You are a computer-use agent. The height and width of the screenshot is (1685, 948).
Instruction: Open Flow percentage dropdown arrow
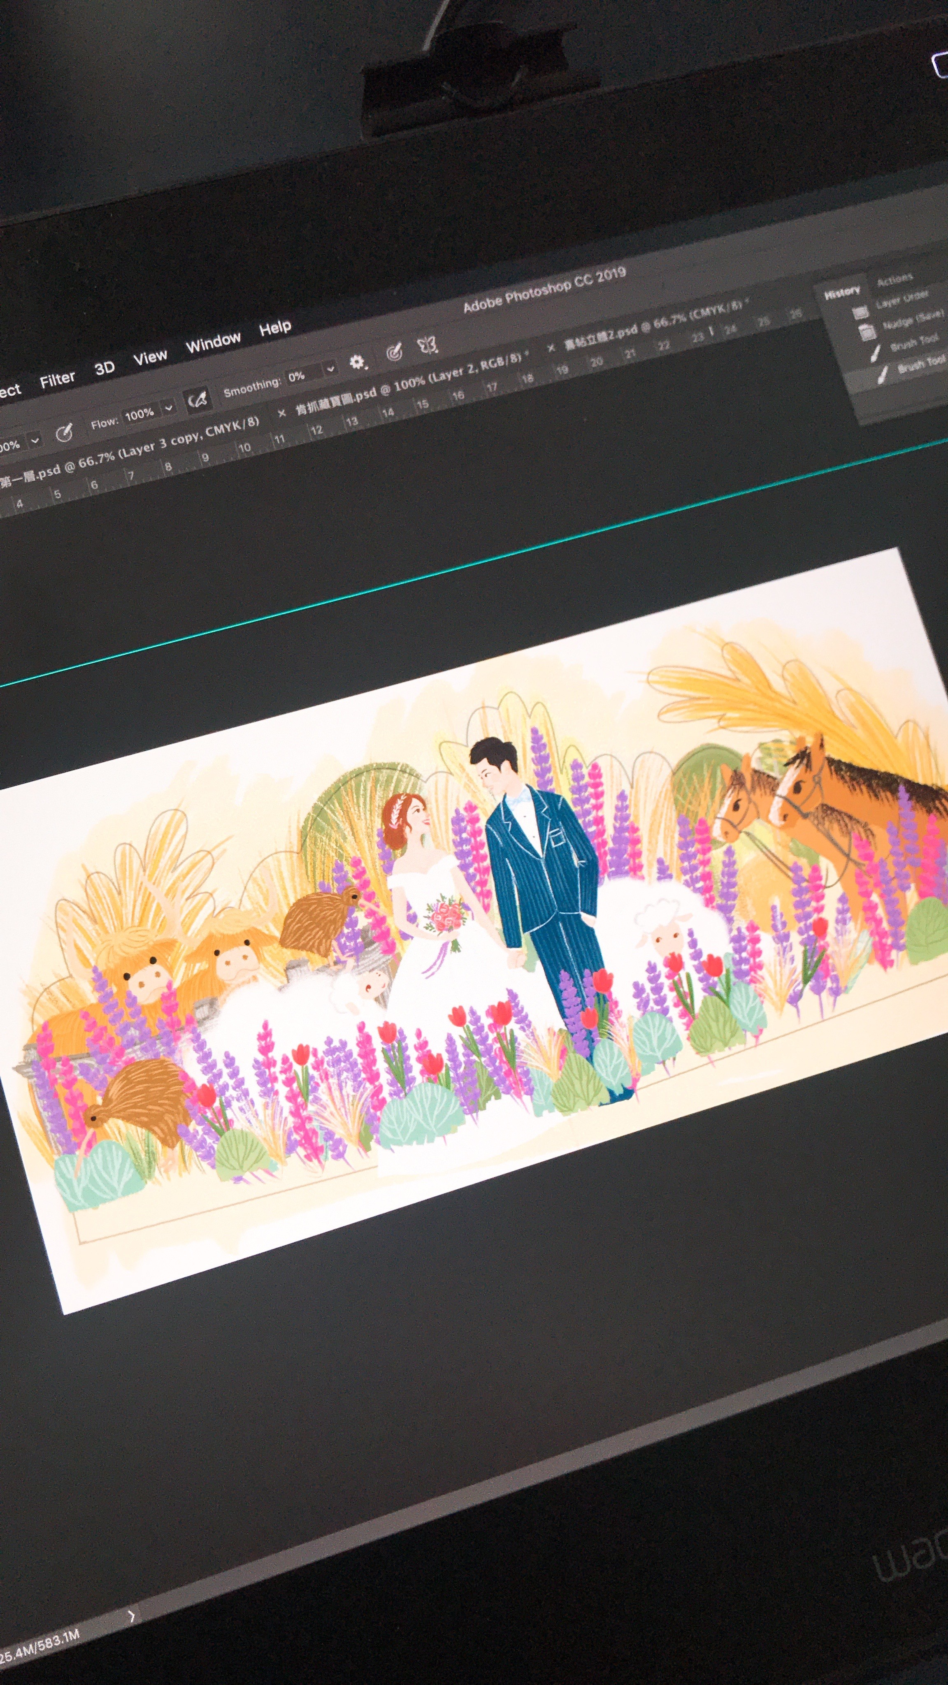[x=168, y=408]
